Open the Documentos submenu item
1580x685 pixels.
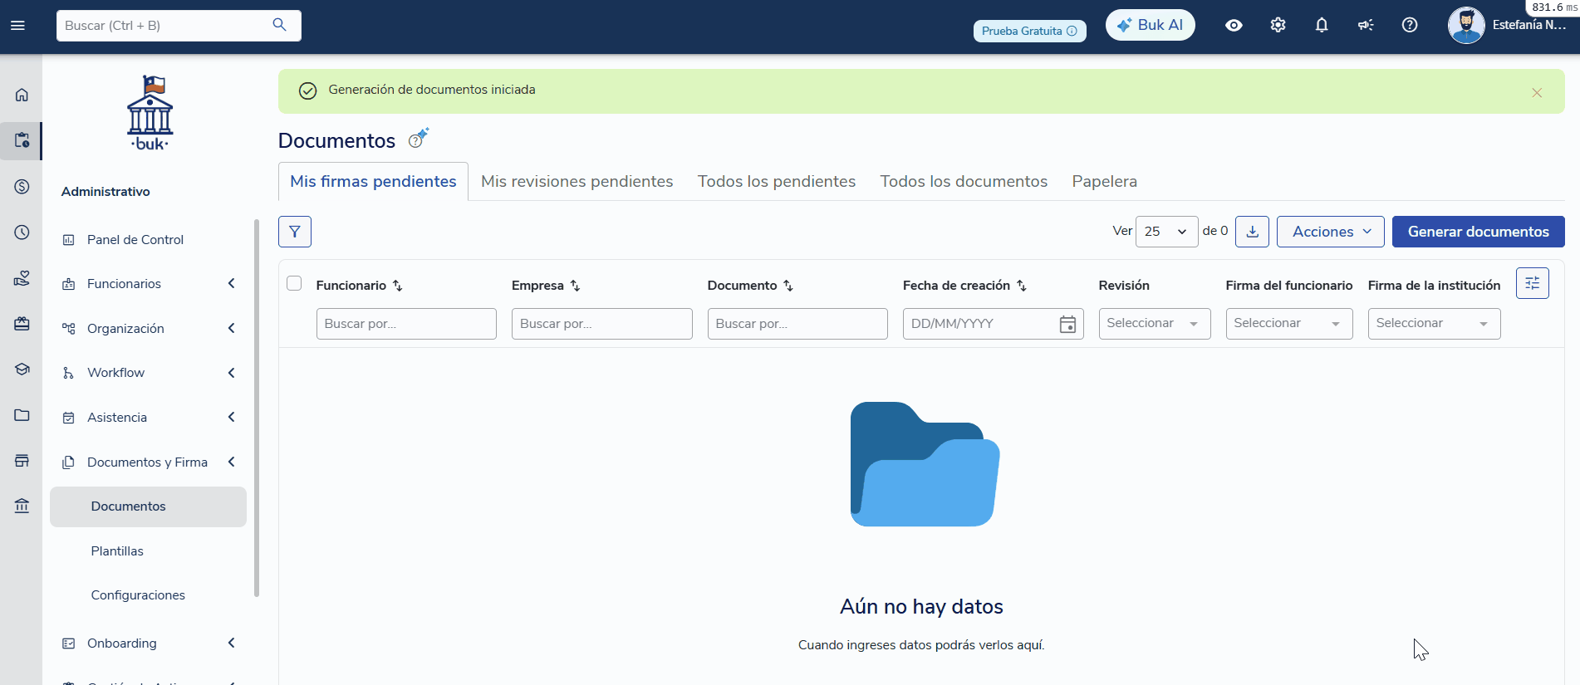point(148,506)
